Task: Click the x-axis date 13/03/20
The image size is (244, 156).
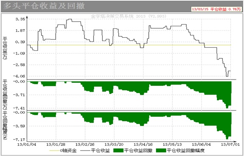Action: point(114,144)
